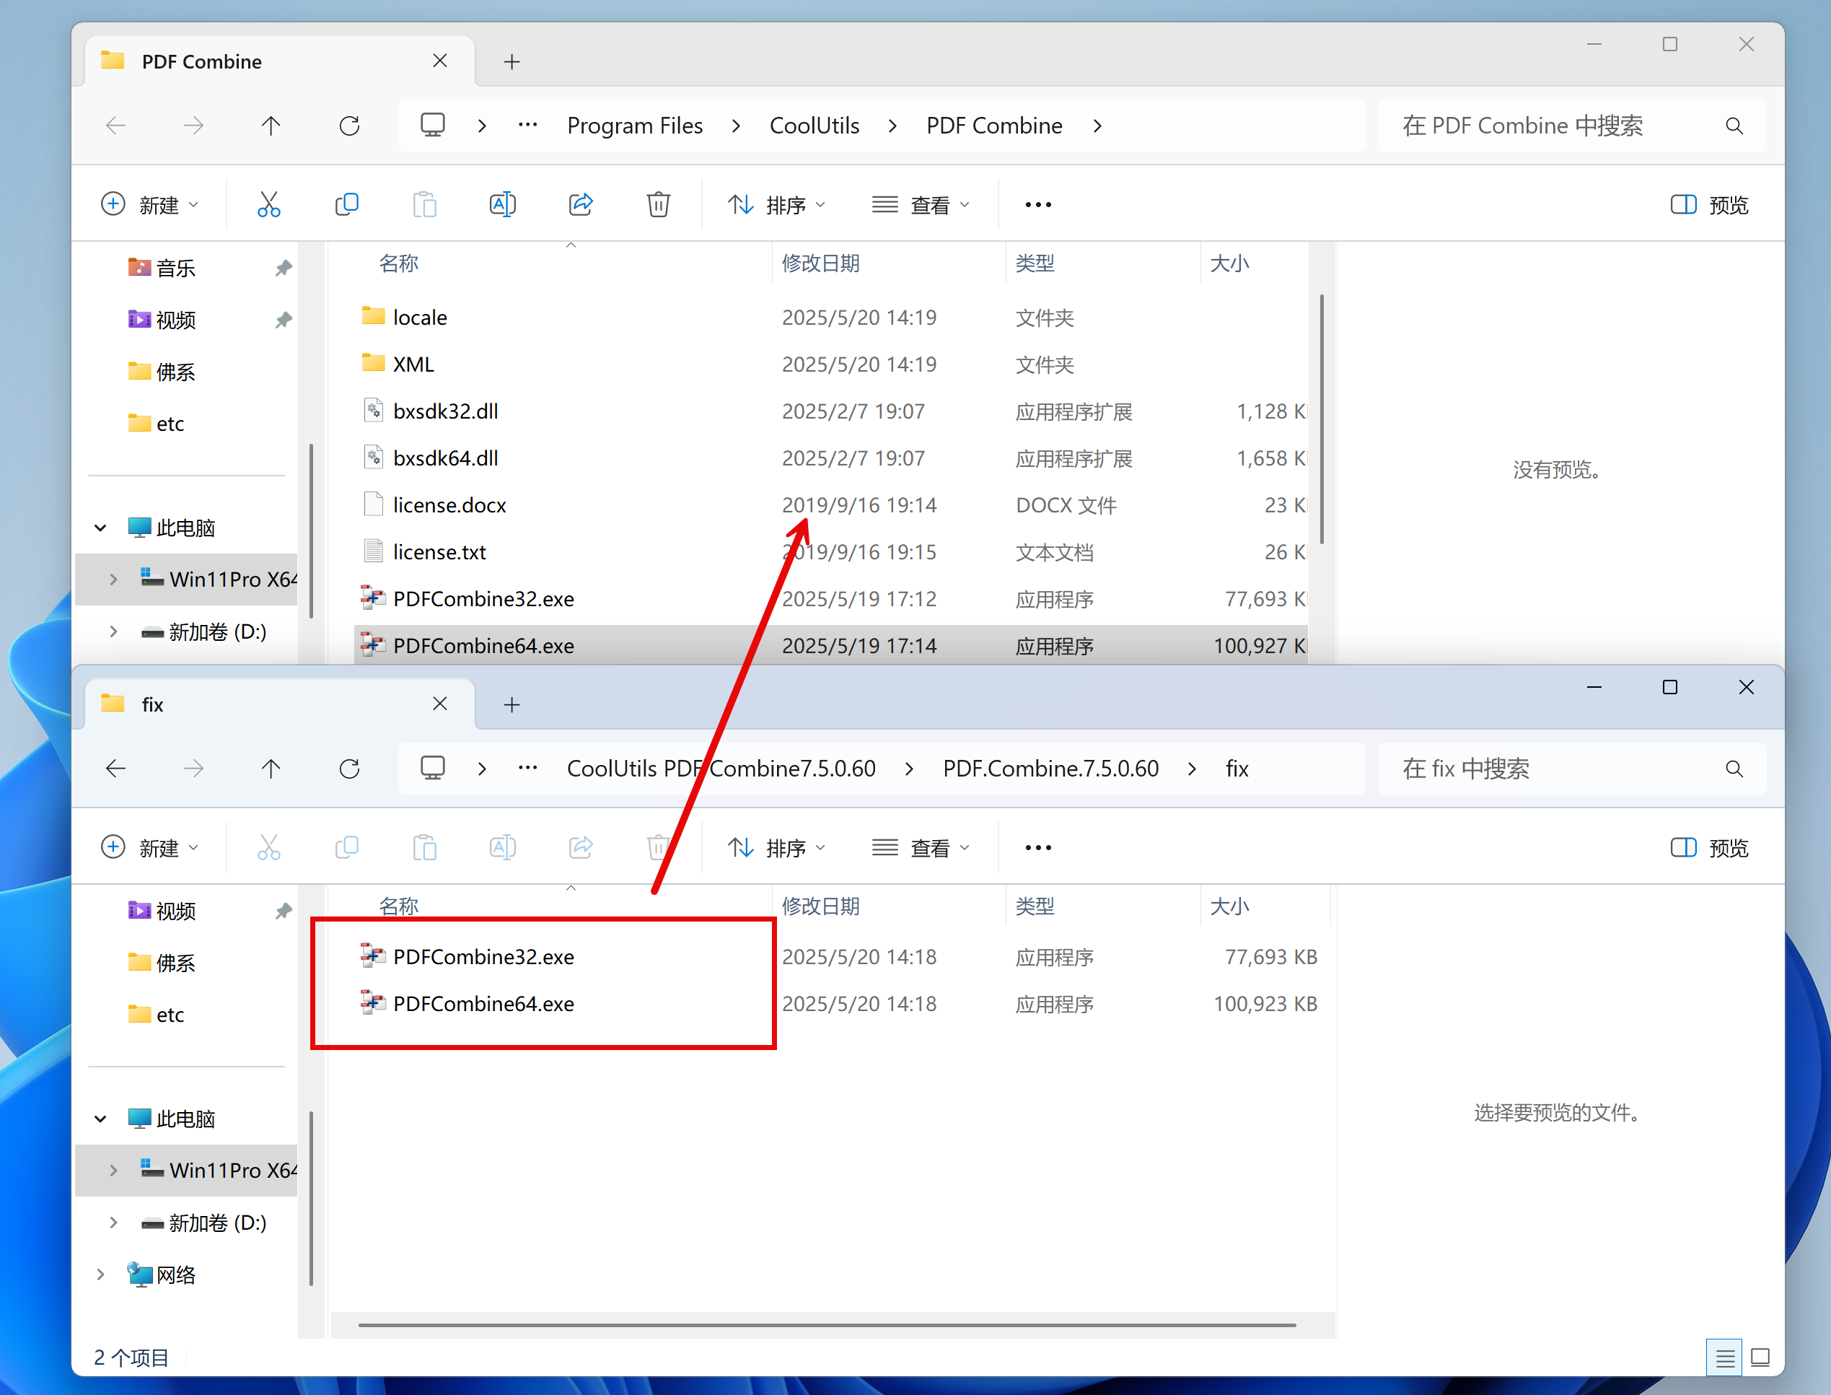Click the Delete trash icon in PDF Combine window
The width and height of the screenshot is (1831, 1395).
coord(658,204)
